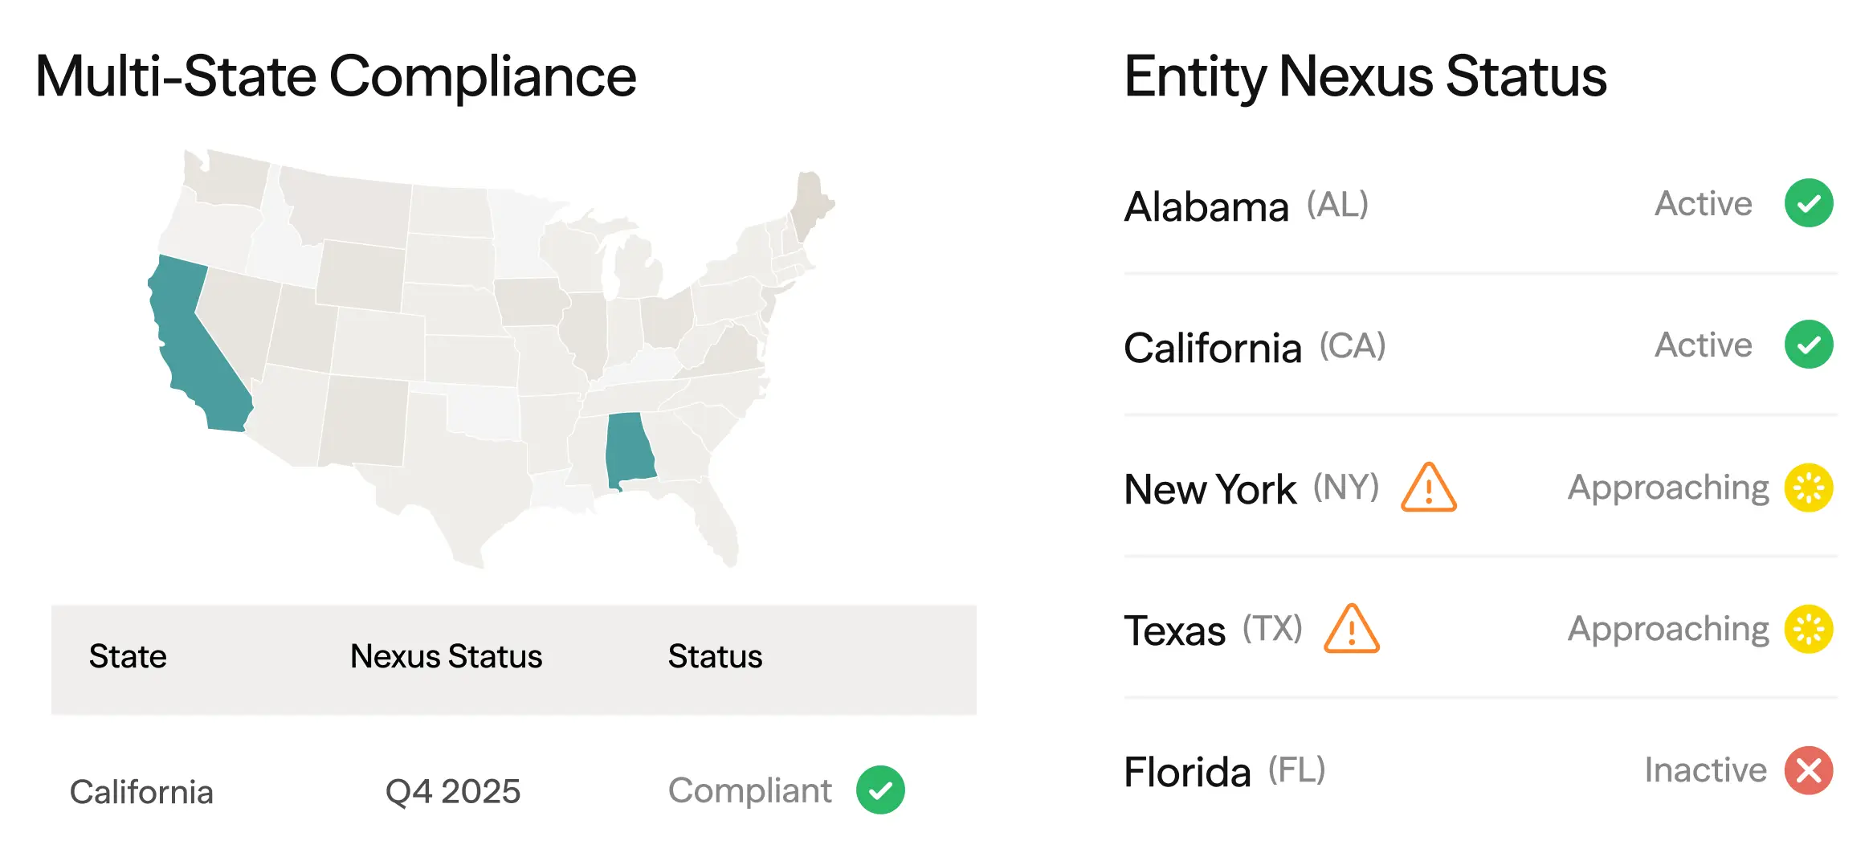Image resolution: width=1873 pixels, height=857 pixels.
Task: Click the California cell in the table
Action: click(x=141, y=792)
